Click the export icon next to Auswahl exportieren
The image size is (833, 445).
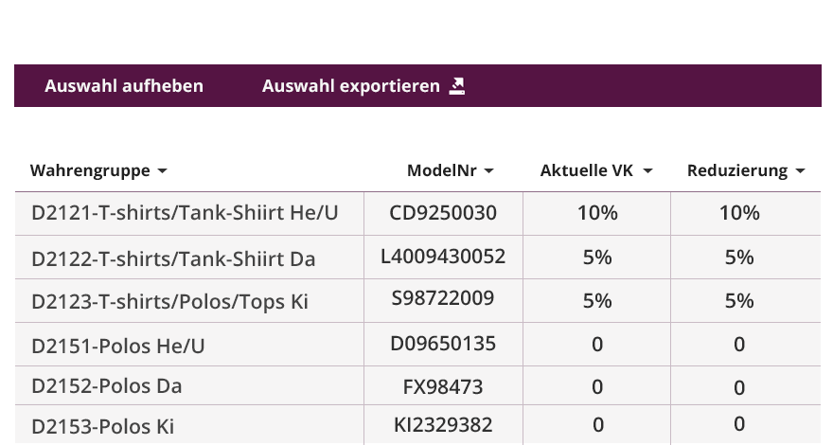pos(457,86)
